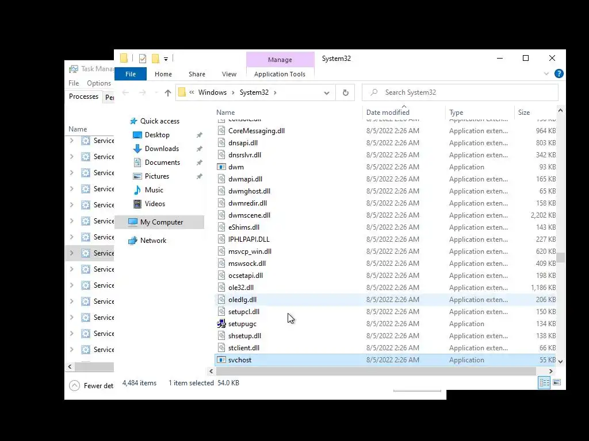The width and height of the screenshot is (589, 441).
Task: Select Task Manager's Processes tab
Action: click(83, 96)
